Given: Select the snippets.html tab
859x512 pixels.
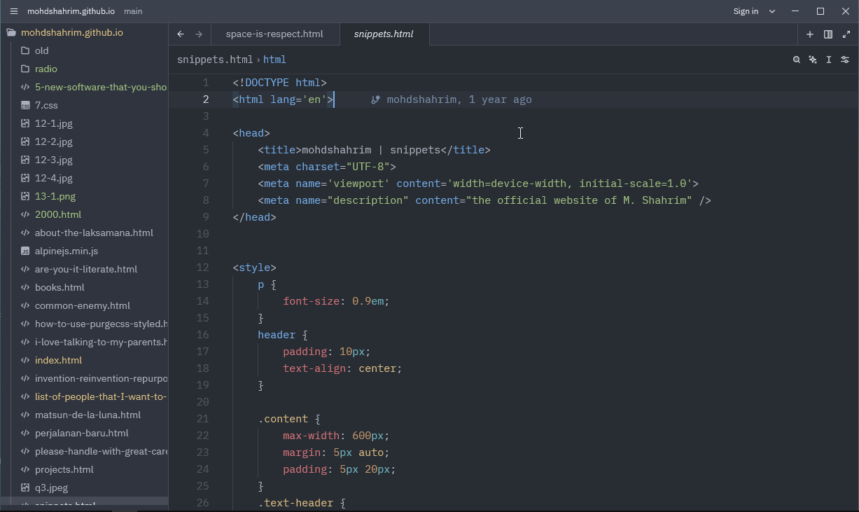Looking at the screenshot, I should [x=384, y=34].
